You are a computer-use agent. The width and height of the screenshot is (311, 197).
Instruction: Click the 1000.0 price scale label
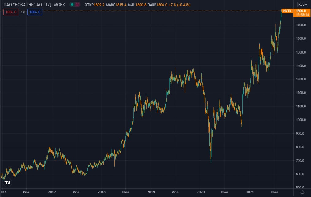point(301,120)
